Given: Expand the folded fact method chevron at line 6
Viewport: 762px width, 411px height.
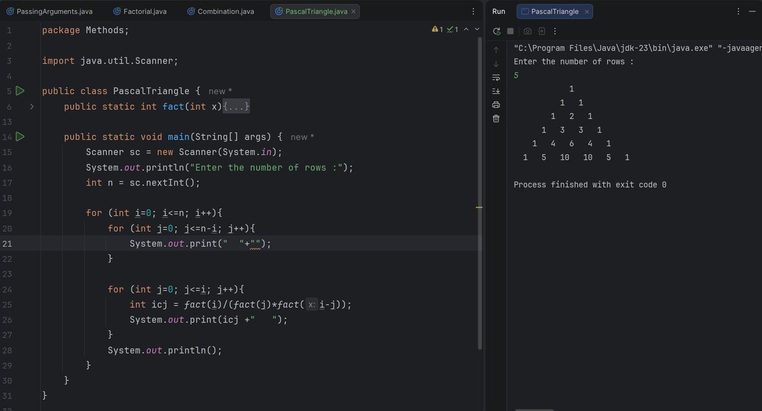Looking at the screenshot, I should (32, 107).
